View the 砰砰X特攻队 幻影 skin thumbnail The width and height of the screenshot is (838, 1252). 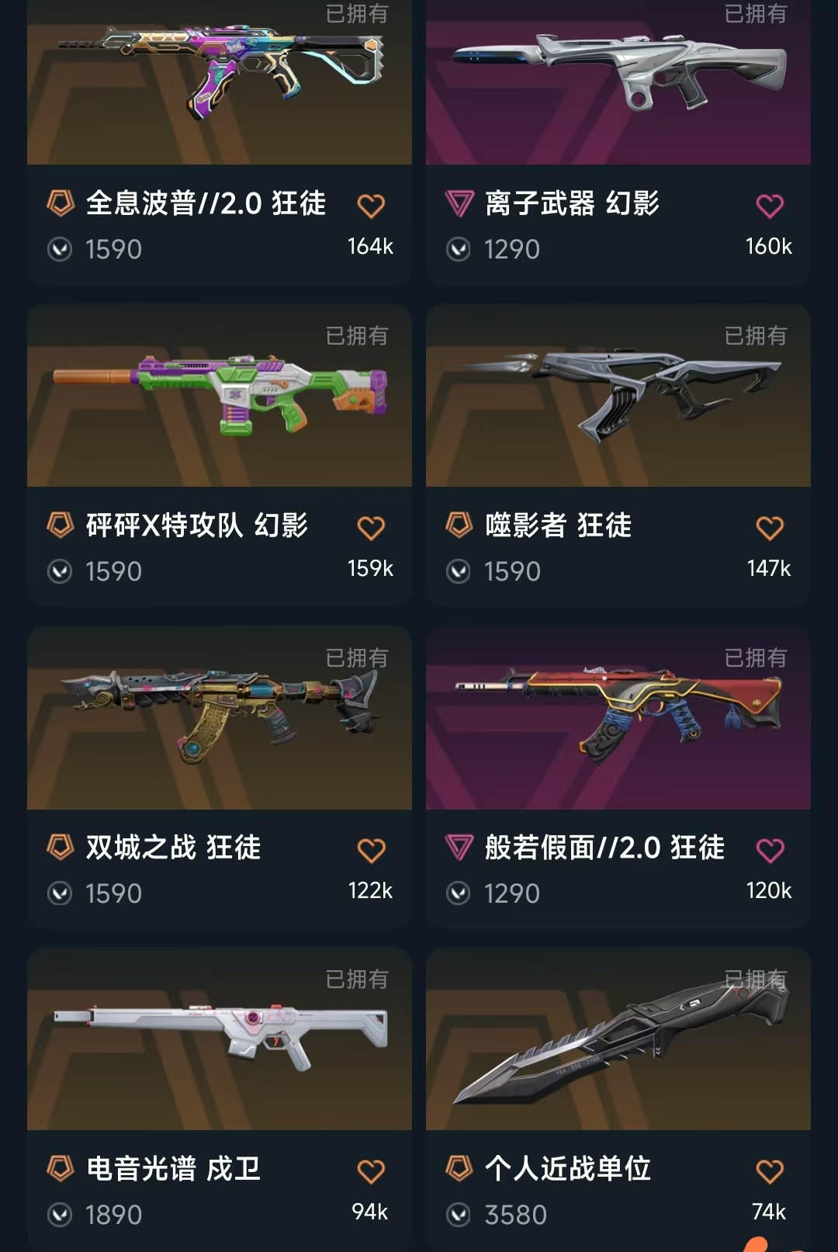[x=220, y=396]
